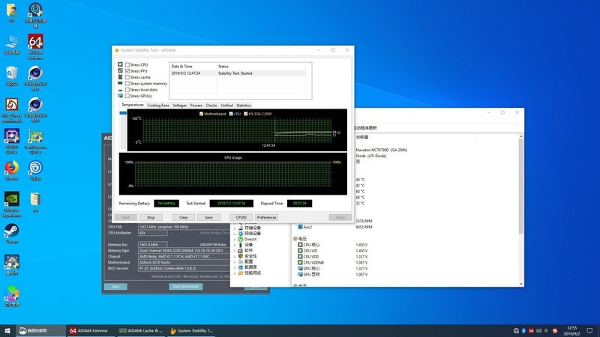Expand the 安全性 tree node
The height and width of the screenshot is (337, 600).
click(235, 255)
